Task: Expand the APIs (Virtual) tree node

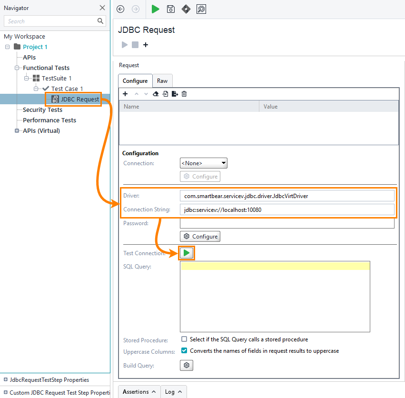Action: [x=17, y=130]
